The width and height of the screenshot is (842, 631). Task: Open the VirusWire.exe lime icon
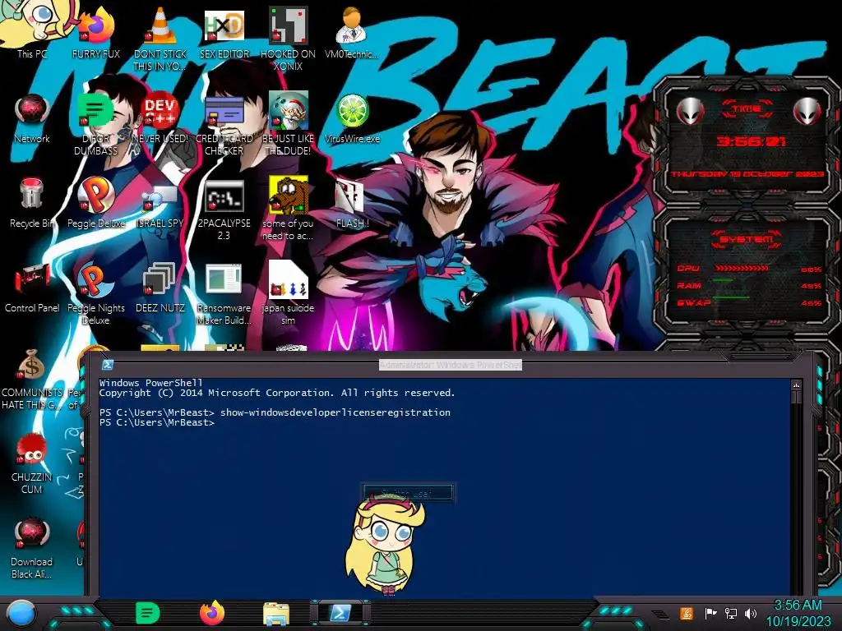coord(352,118)
